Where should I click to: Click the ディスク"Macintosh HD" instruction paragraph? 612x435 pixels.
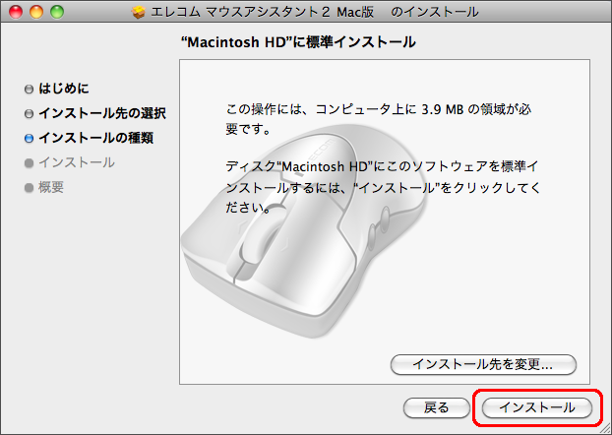point(383,187)
